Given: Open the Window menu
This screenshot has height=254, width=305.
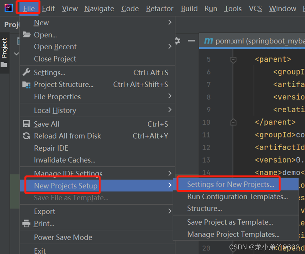Looking at the screenshot, I should (282, 8).
